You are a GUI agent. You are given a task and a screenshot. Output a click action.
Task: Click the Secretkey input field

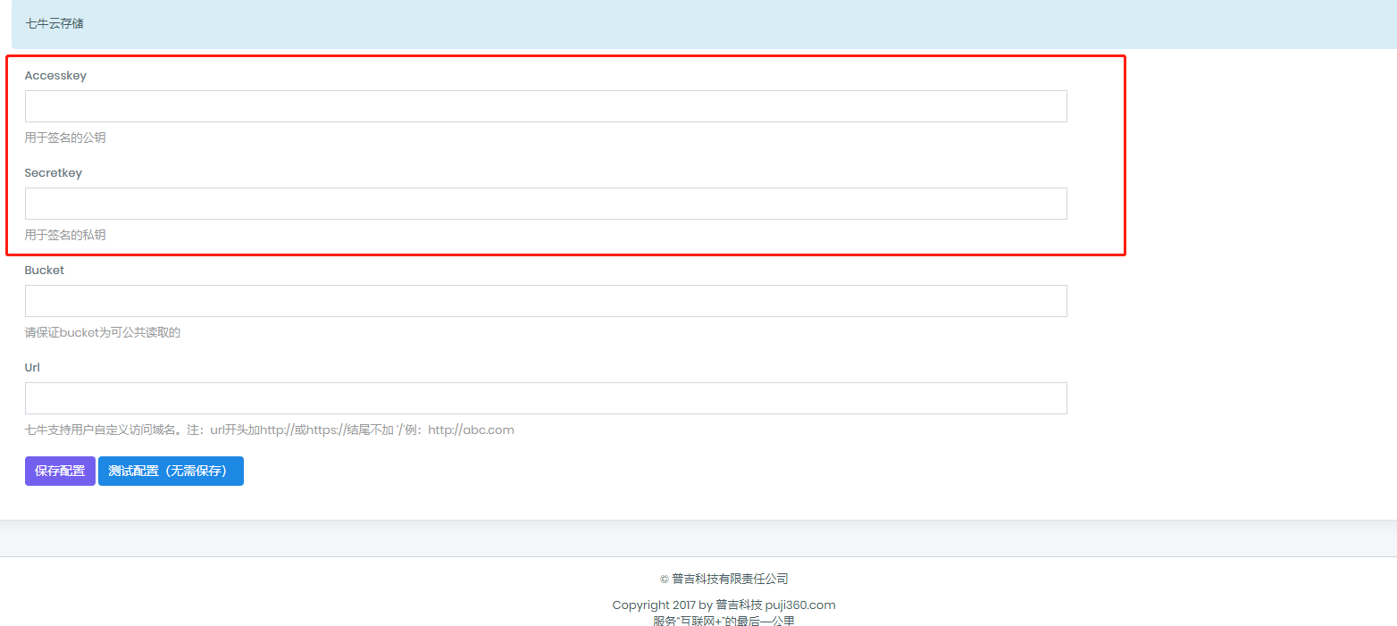tap(546, 204)
